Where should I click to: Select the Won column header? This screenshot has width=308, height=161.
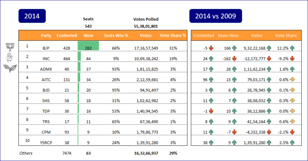89,35
